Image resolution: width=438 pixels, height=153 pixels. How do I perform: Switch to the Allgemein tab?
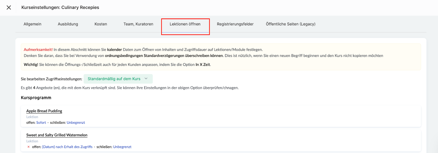point(32,24)
